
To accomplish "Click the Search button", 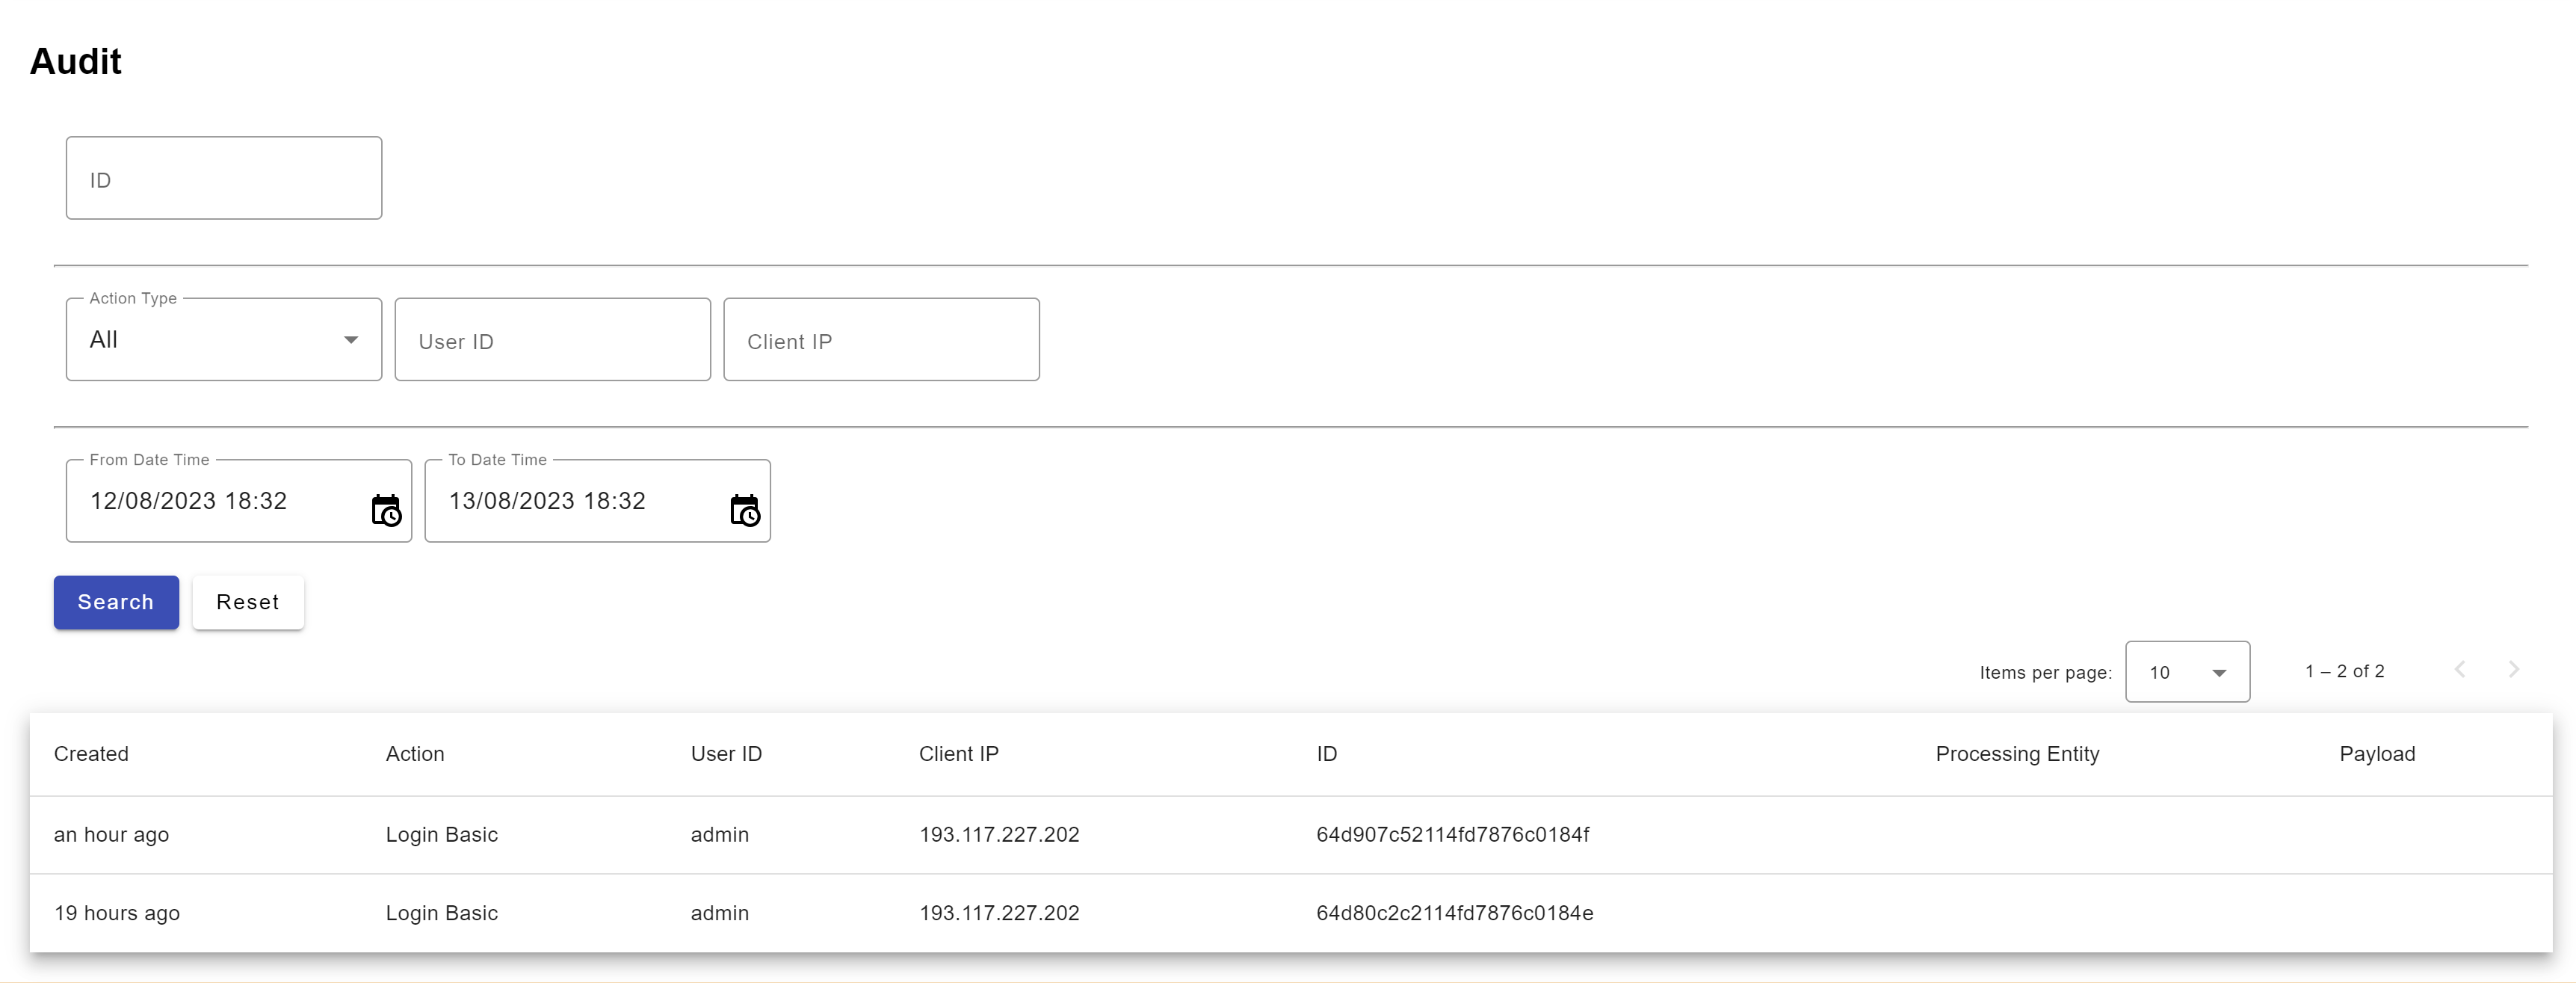I will [116, 602].
